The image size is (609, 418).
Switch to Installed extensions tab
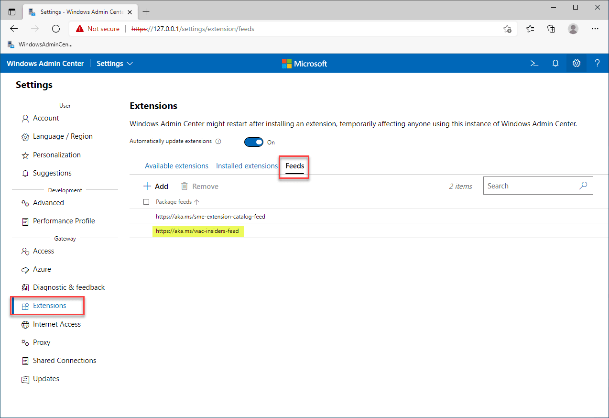tap(247, 166)
